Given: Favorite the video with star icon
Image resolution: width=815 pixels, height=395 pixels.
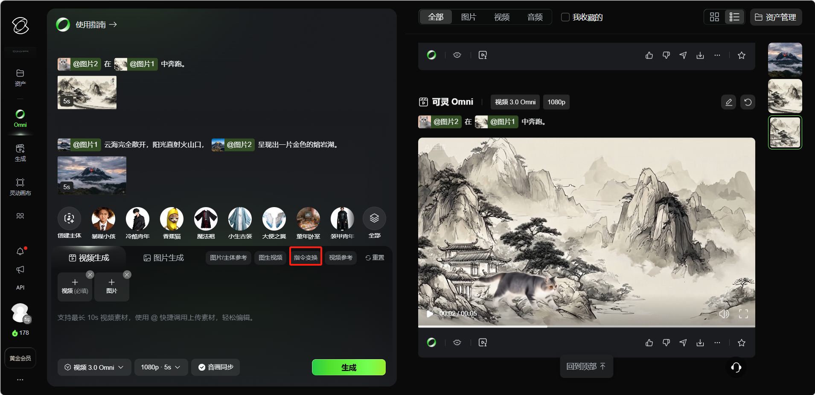Looking at the screenshot, I should 742,342.
